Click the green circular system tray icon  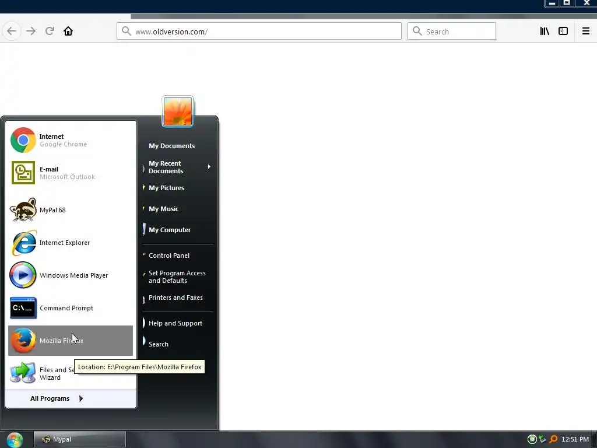[532, 439]
